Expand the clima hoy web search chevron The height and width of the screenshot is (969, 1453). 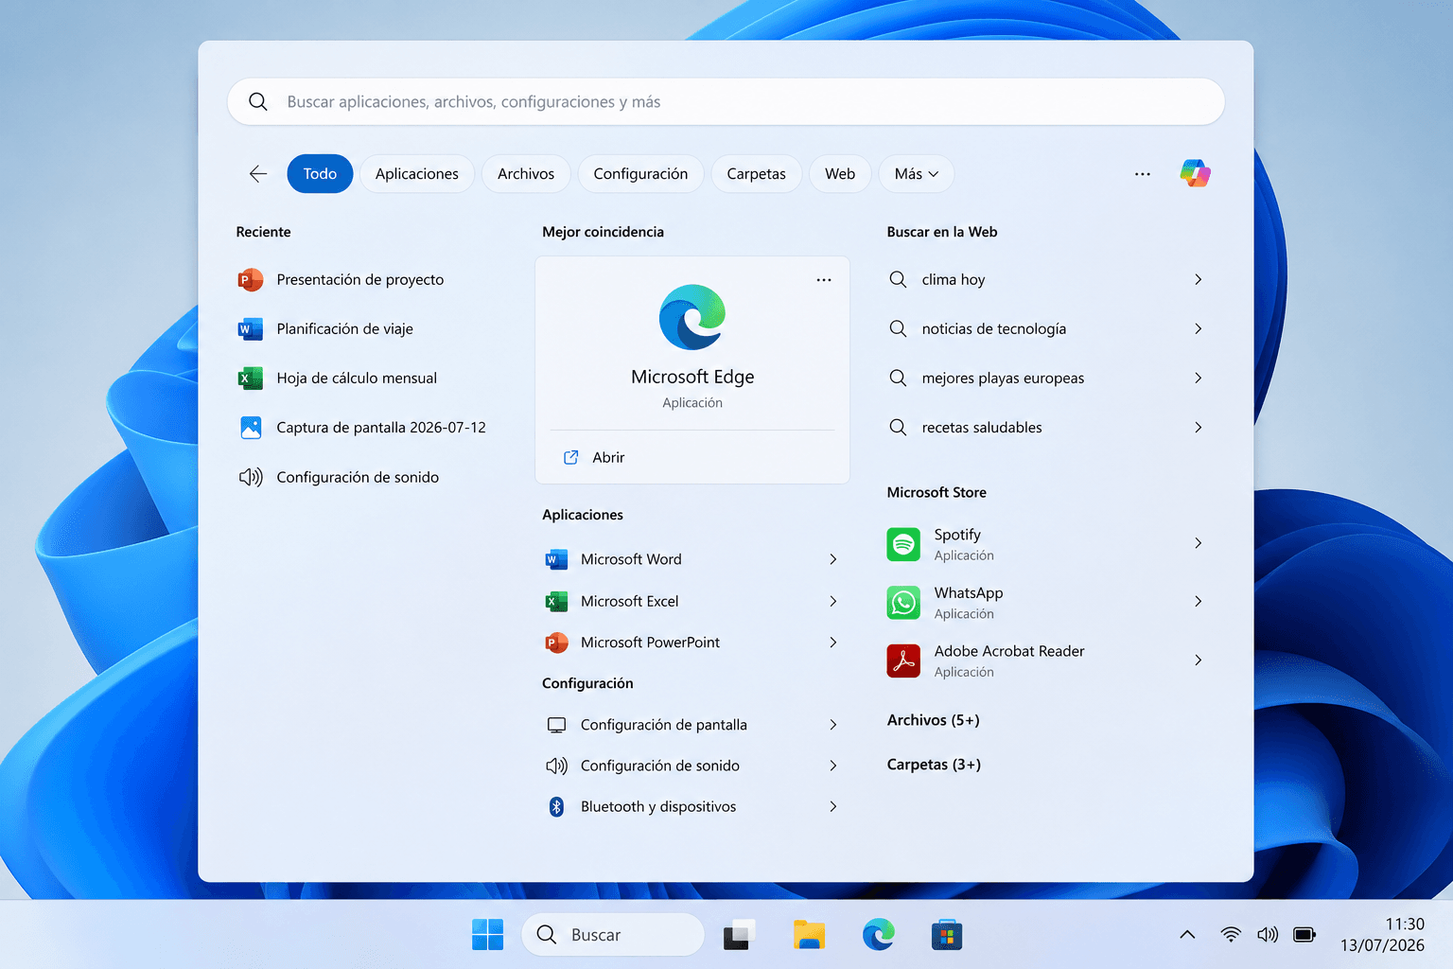point(1198,279)
